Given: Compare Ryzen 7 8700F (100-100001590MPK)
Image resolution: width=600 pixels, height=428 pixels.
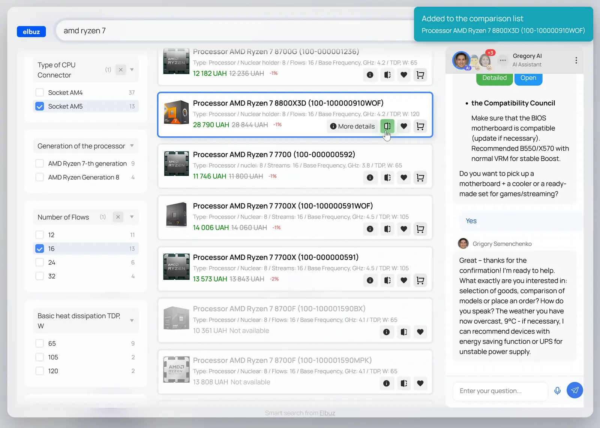Looking at the screenshot, I should click(404, 383).
